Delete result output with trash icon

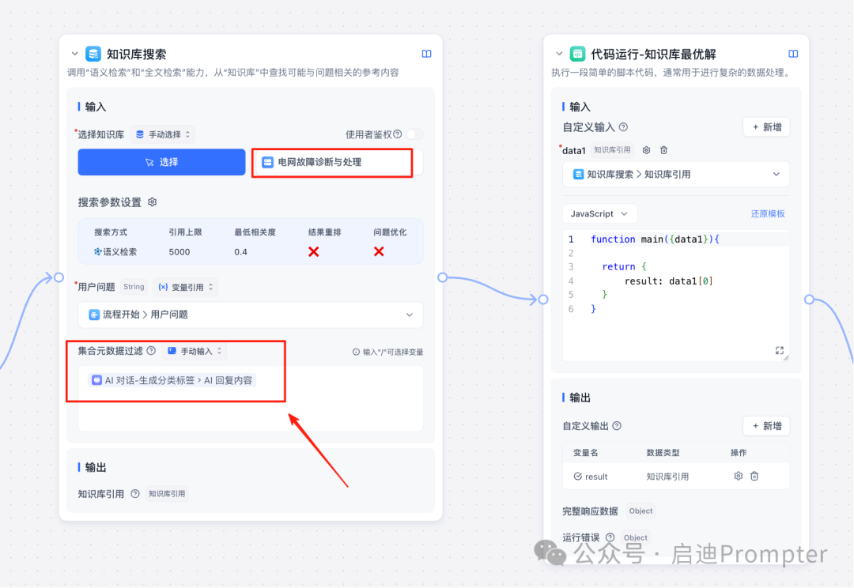(x=754, y=477)
